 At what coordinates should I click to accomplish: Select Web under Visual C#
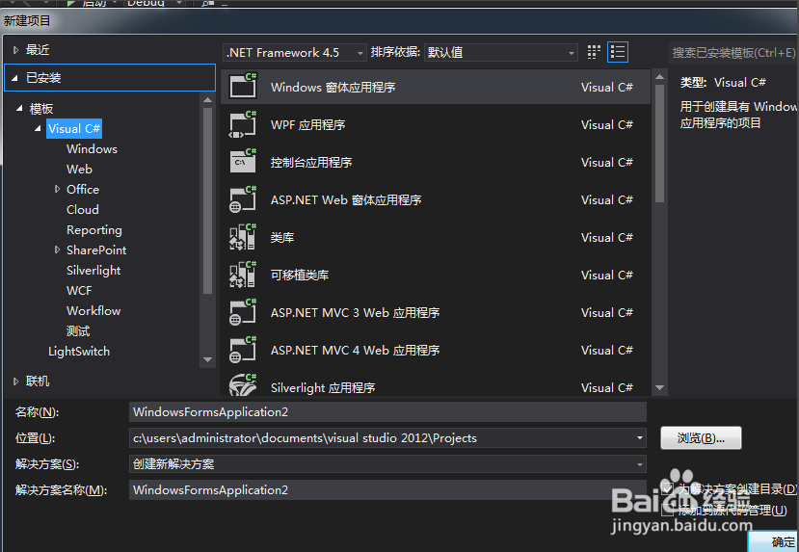[x=79, y=169]
